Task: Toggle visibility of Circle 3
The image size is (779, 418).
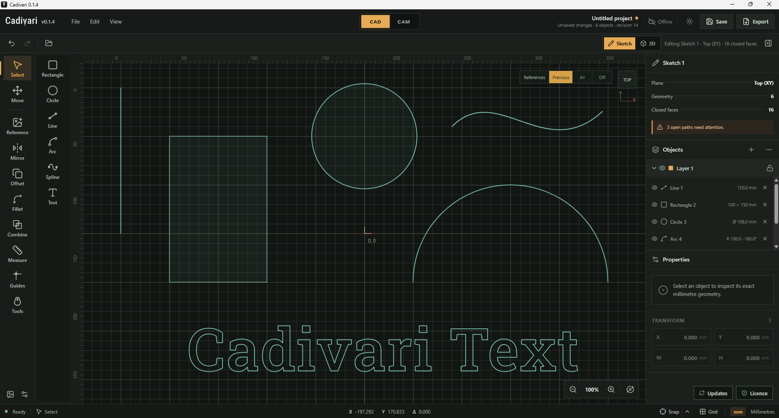Action: coord(654,222)
